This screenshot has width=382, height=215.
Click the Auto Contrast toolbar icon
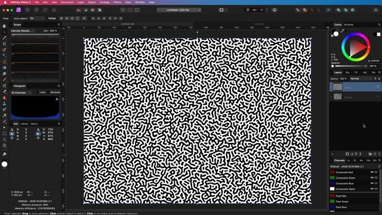click(85, 10)
